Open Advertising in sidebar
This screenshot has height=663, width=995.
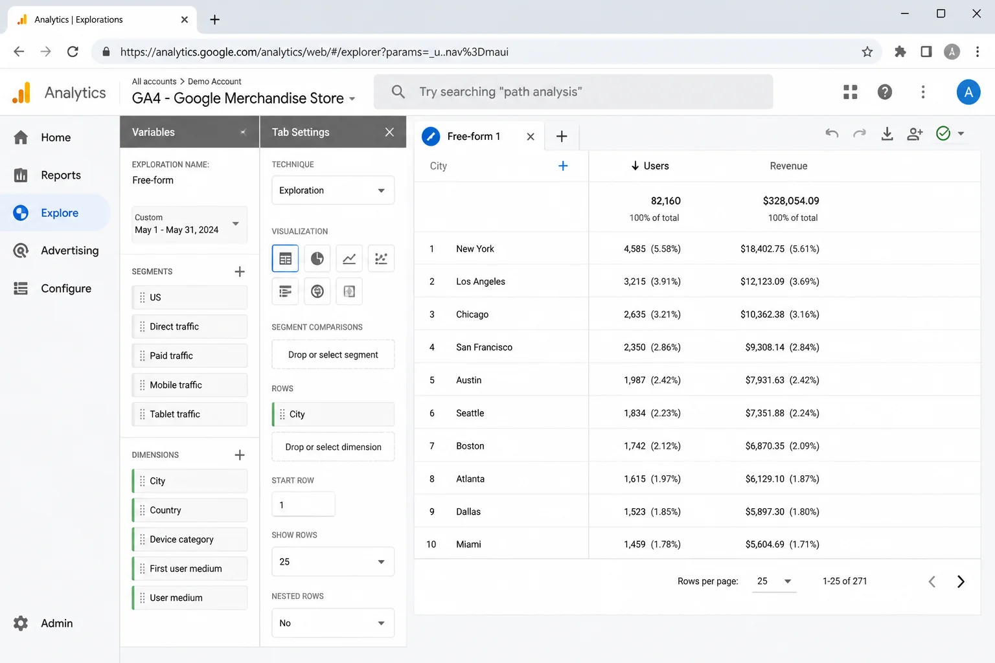point(56,251)
